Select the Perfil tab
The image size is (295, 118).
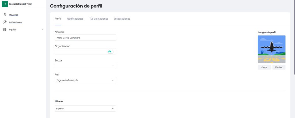click(58, 19)
